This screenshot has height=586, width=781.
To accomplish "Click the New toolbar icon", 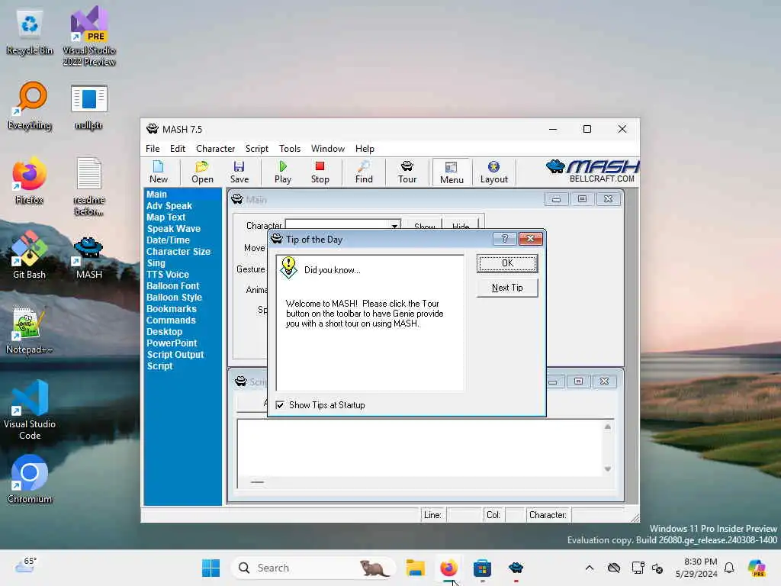I will click(159, 172).
